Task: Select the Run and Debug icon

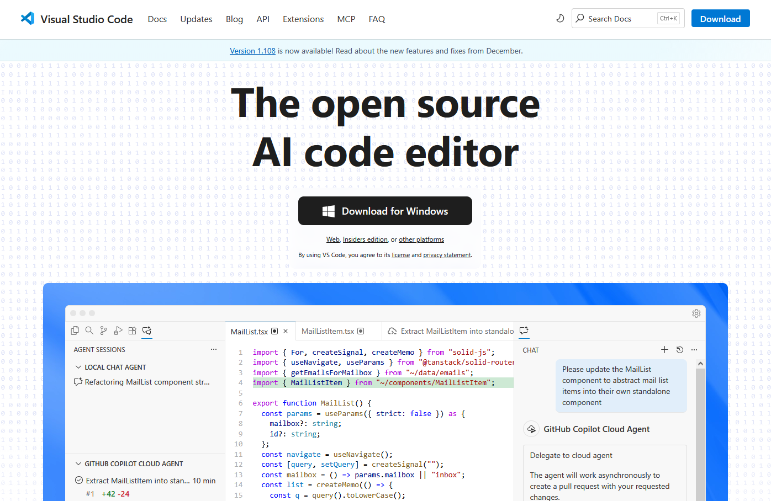Action: point(118,331)
